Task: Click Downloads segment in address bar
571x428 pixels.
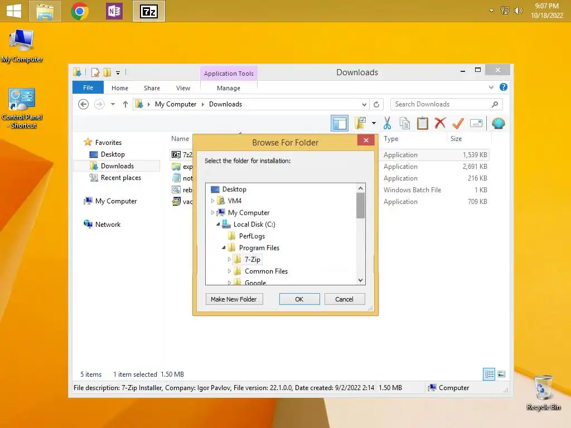Action: 225,104
